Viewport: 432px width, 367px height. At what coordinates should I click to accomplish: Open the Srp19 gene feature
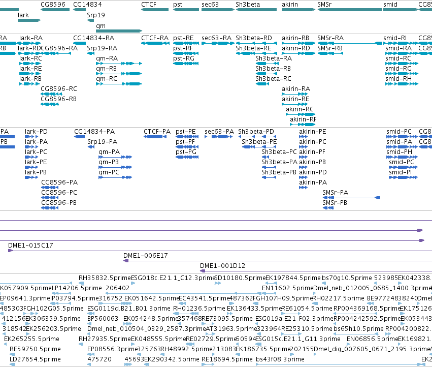tap(90, 20)
